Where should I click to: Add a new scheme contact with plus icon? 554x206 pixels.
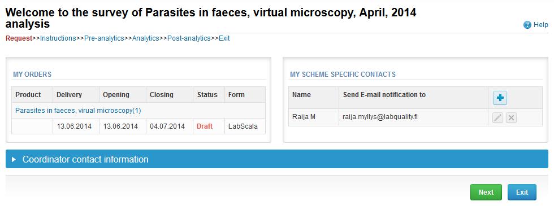click(500, 98)
